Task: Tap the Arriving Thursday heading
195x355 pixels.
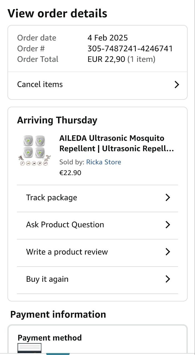Action: coord(57,120)
